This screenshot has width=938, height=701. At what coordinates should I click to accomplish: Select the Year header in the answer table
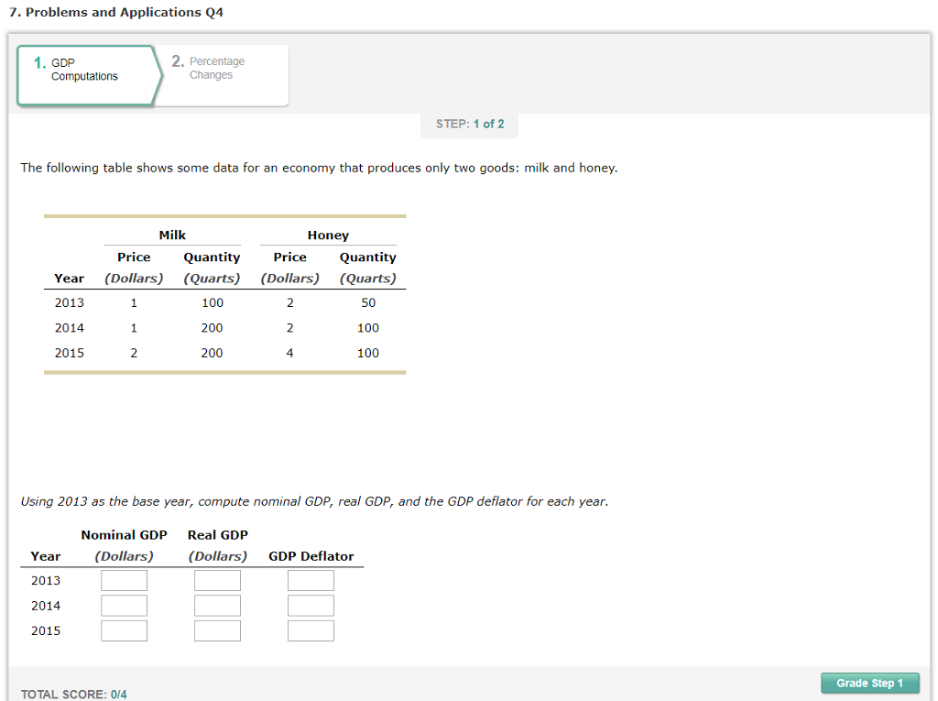[x=45, y=556]
